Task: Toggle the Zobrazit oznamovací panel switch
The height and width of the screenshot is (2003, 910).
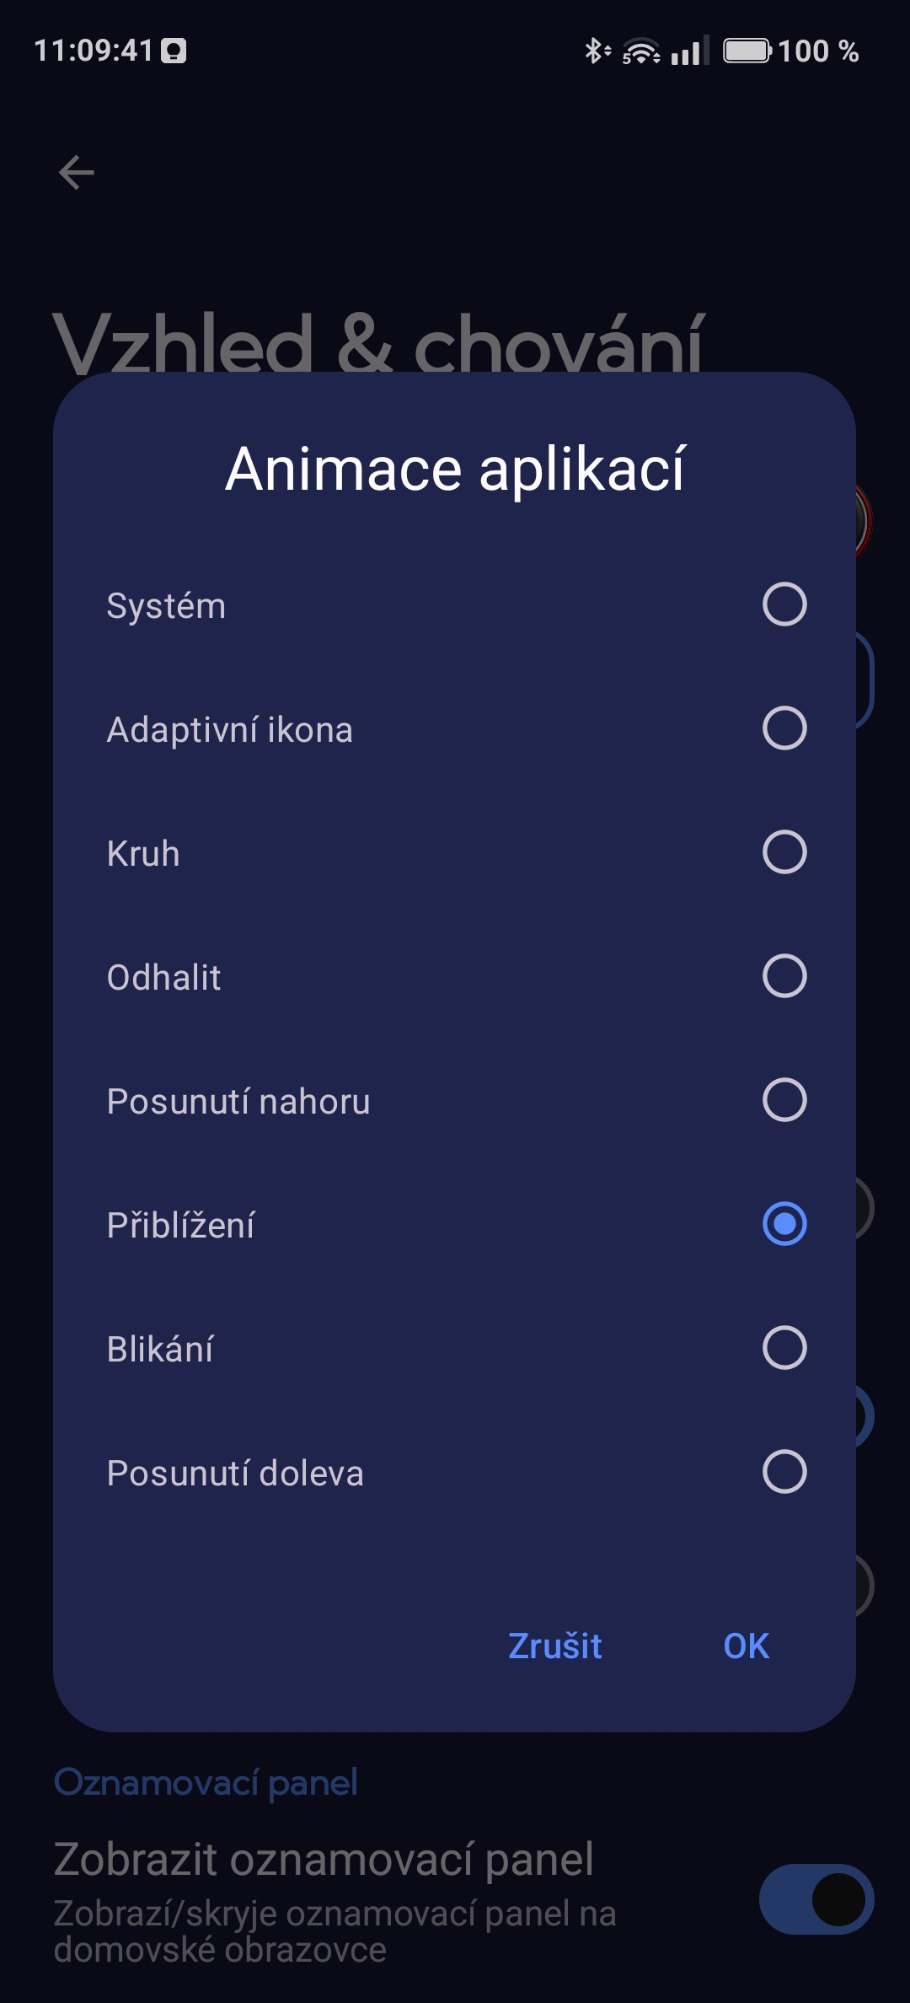Action: pyautogui.click(x=816, y=1899)
